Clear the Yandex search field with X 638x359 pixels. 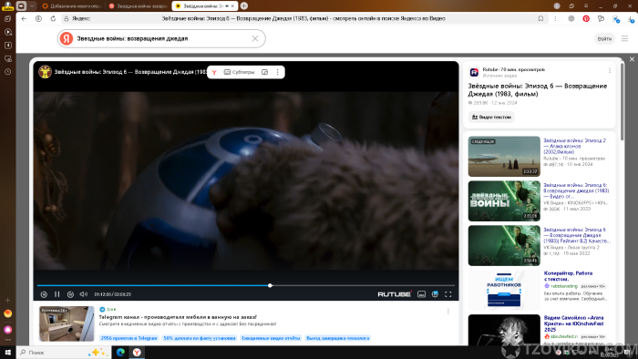coord(255,38)
